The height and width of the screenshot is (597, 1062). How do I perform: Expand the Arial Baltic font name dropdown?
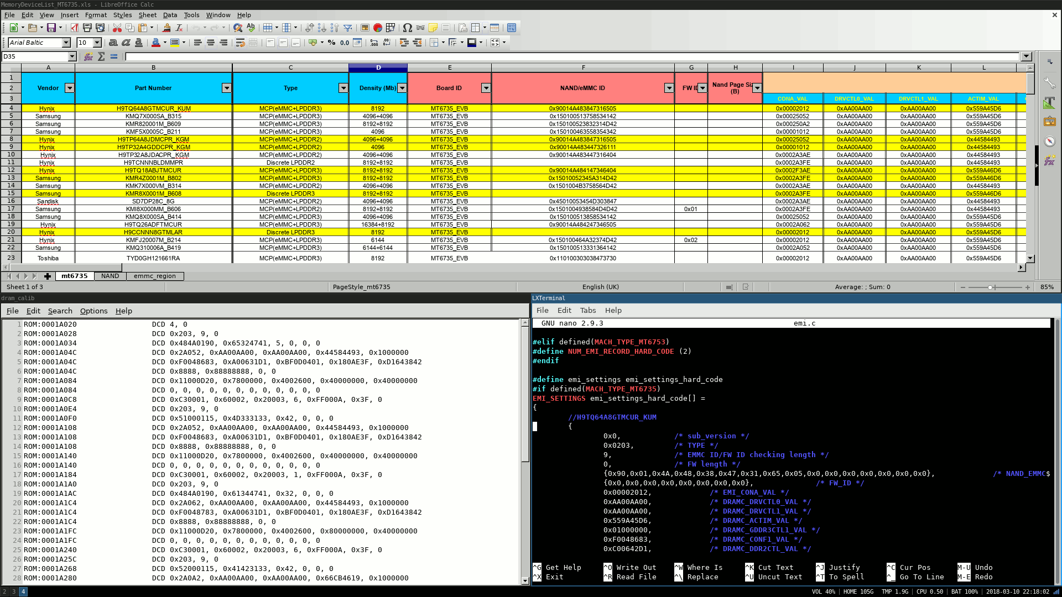(66, 43)
